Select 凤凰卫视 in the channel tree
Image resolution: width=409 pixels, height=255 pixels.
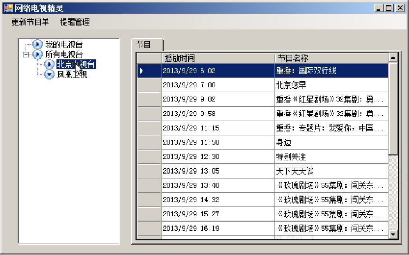72,75
